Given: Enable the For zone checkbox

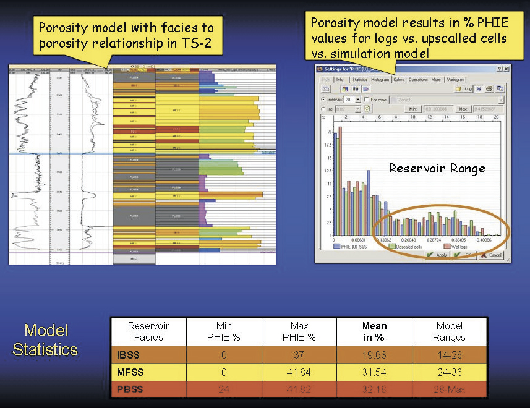Looking at the screenshot, I should [367, 100].
